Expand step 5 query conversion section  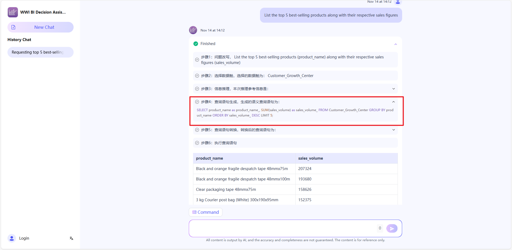(393, 130)
